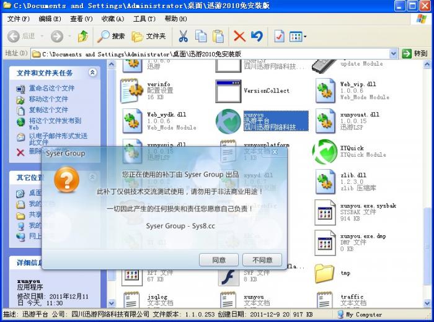Click the Copy toolbar icon
Screen dimensions: 434x322
click(x=201, y=36)
